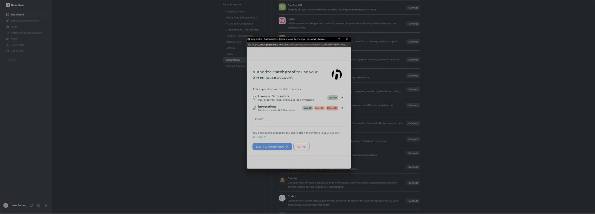This screenshot has width=595, height=214.
Task: Click the lock icon in the address bar
Action: tap(250, 45)
